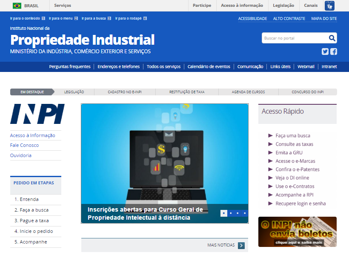The width and height of the screenshot is (349, 258).
Task: Select the last carousel slide dot
Action: 244,213
